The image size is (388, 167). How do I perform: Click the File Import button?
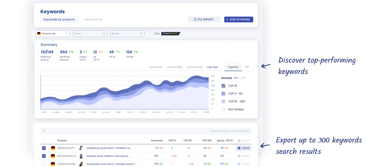pos(204,19)
